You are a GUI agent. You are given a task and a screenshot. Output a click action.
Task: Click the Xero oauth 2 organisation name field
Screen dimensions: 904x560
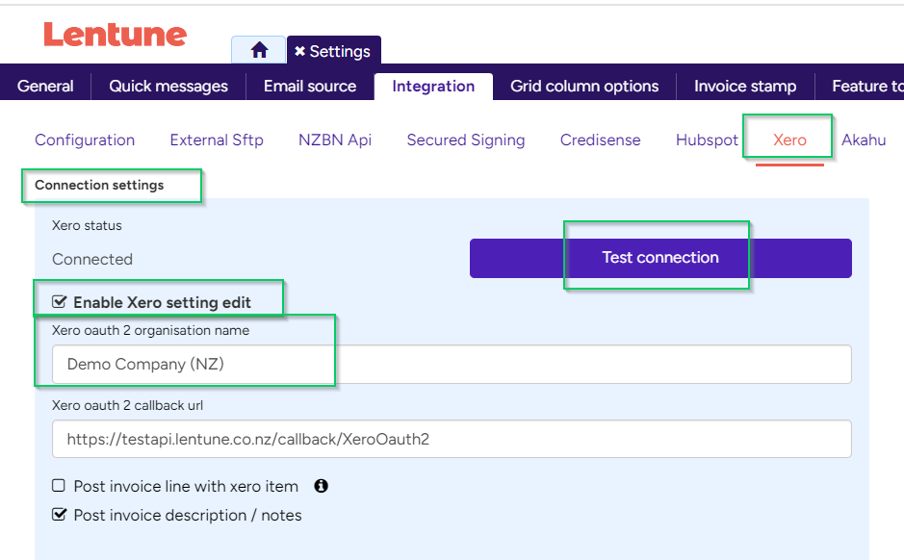pyautogui.click(x=289, y=364)
